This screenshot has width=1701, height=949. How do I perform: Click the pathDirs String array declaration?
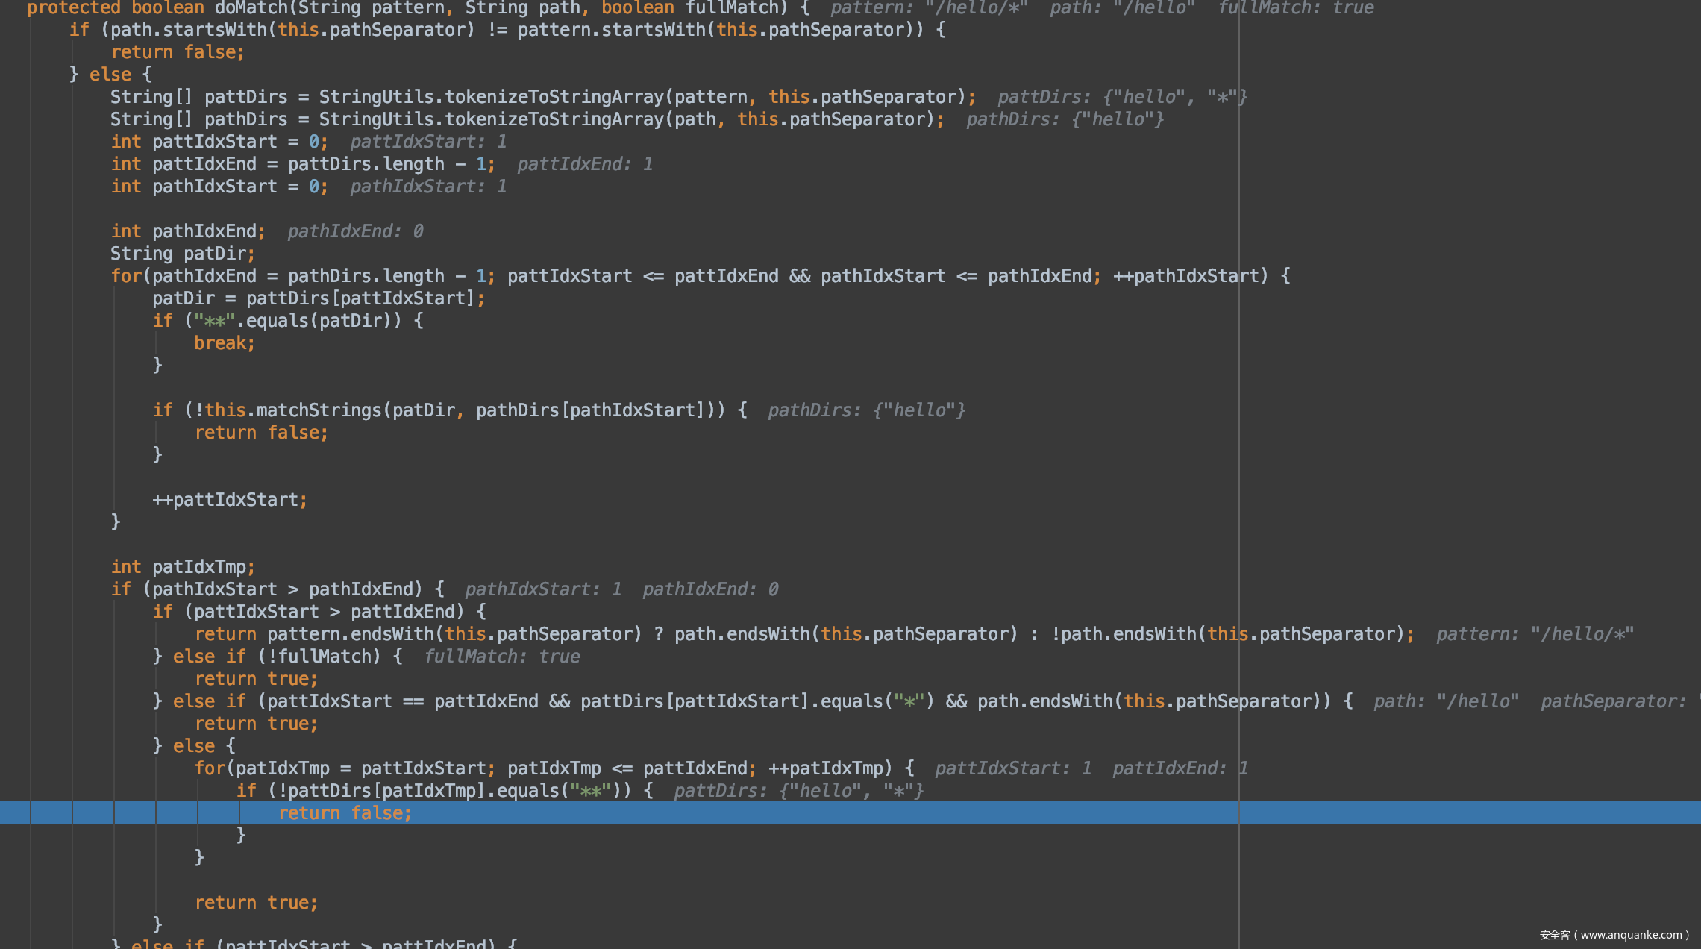pyautogui.click(x=245, y=119)
